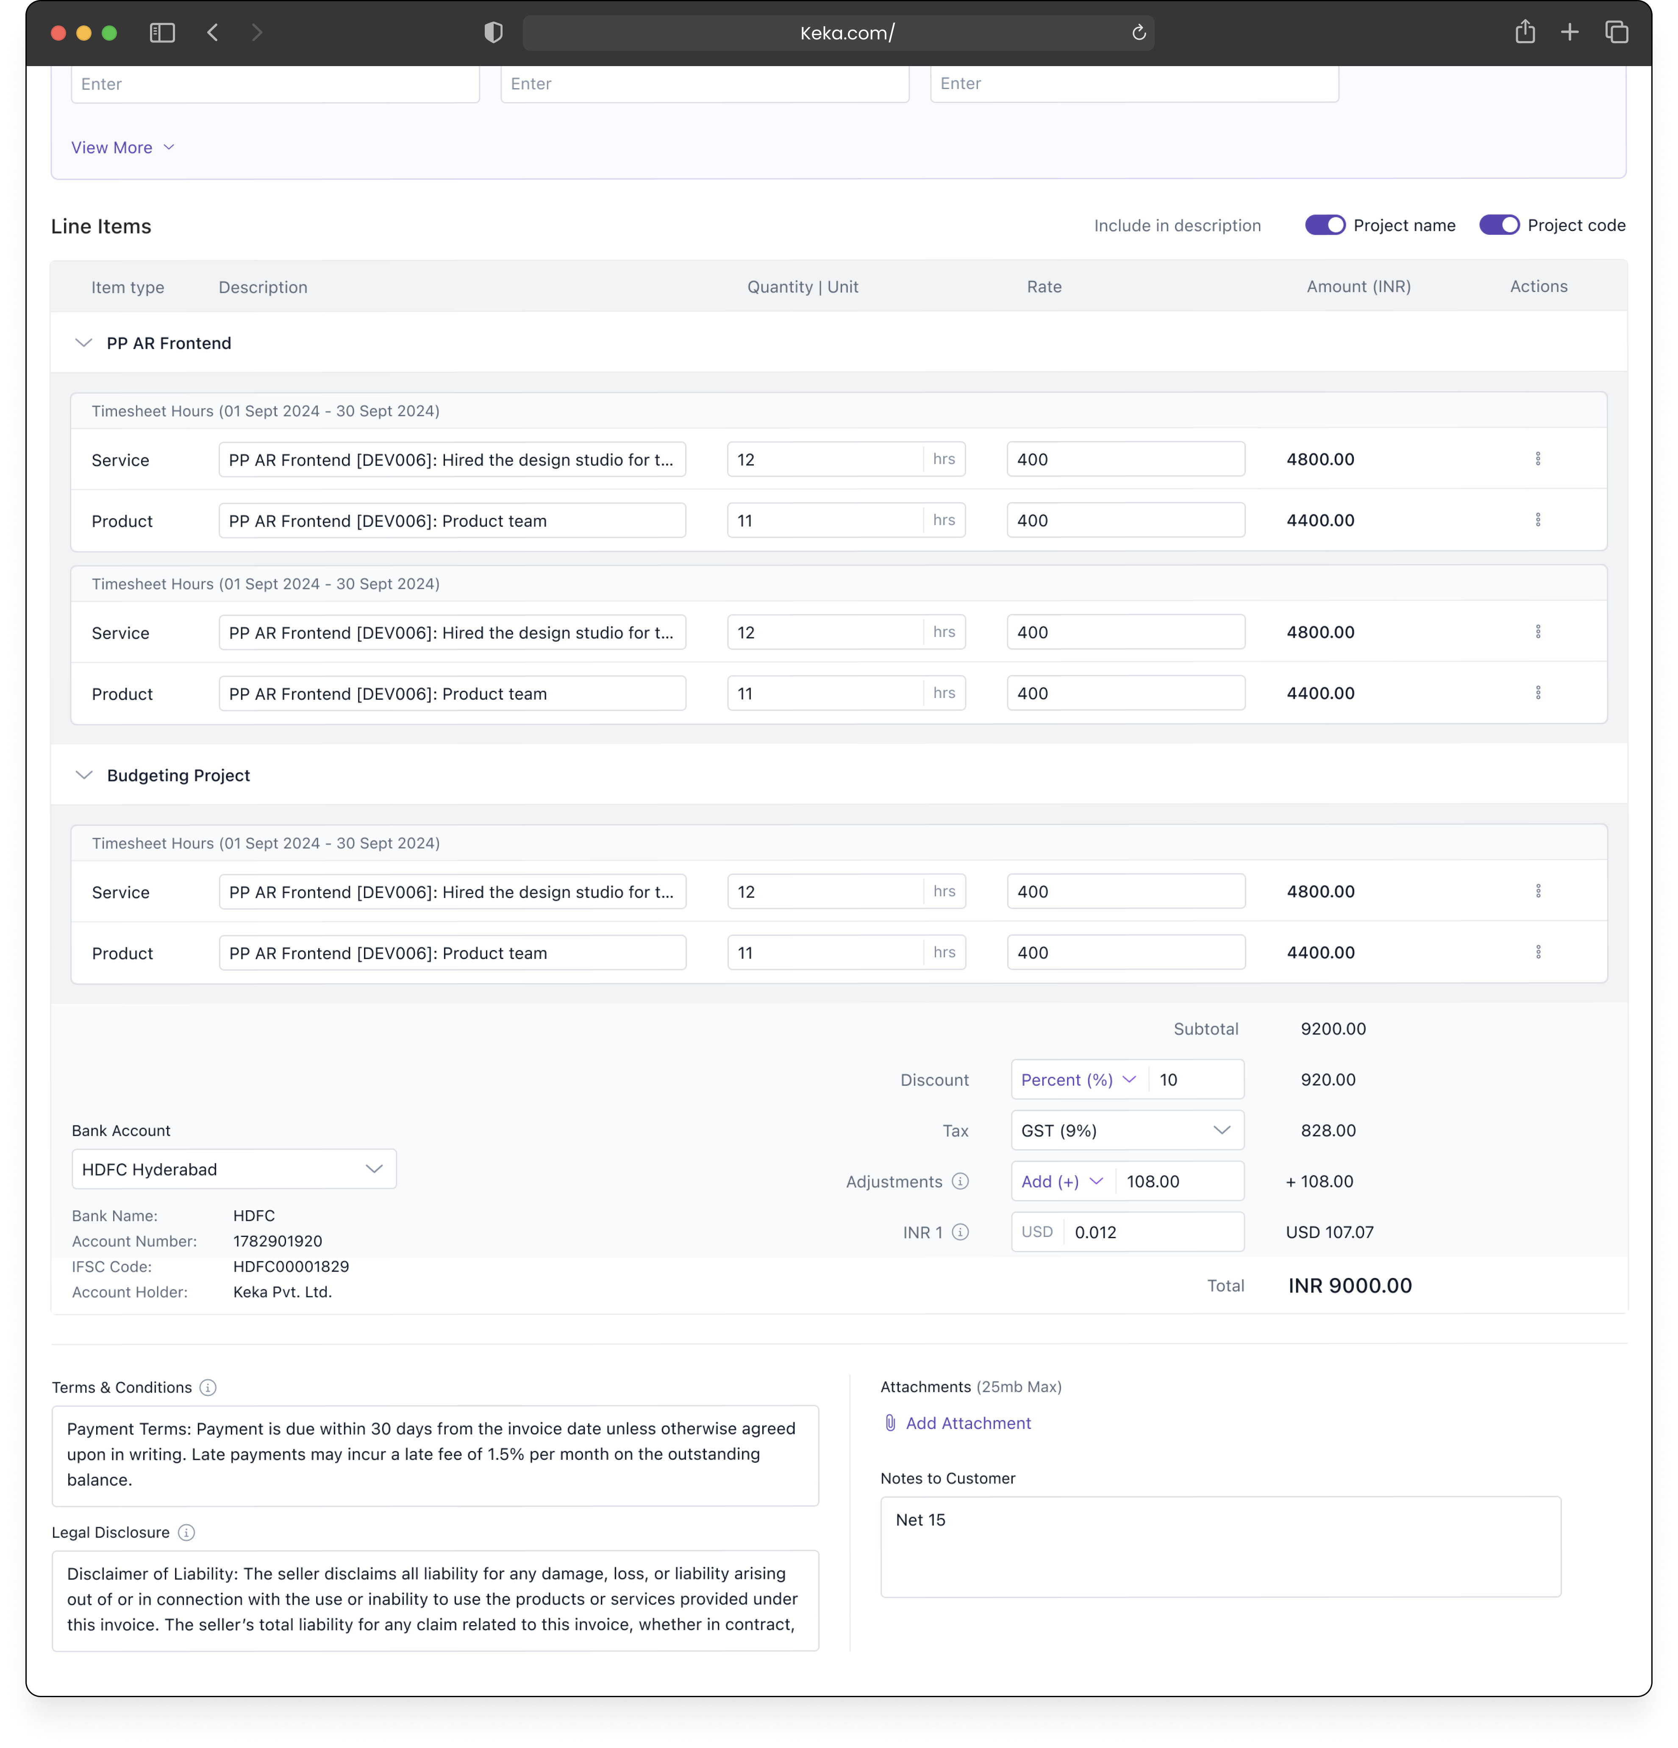This screenshot has height=1748, width=1678.
Task: Show Legal Disclosure info icon
Action: [186, 1532]
